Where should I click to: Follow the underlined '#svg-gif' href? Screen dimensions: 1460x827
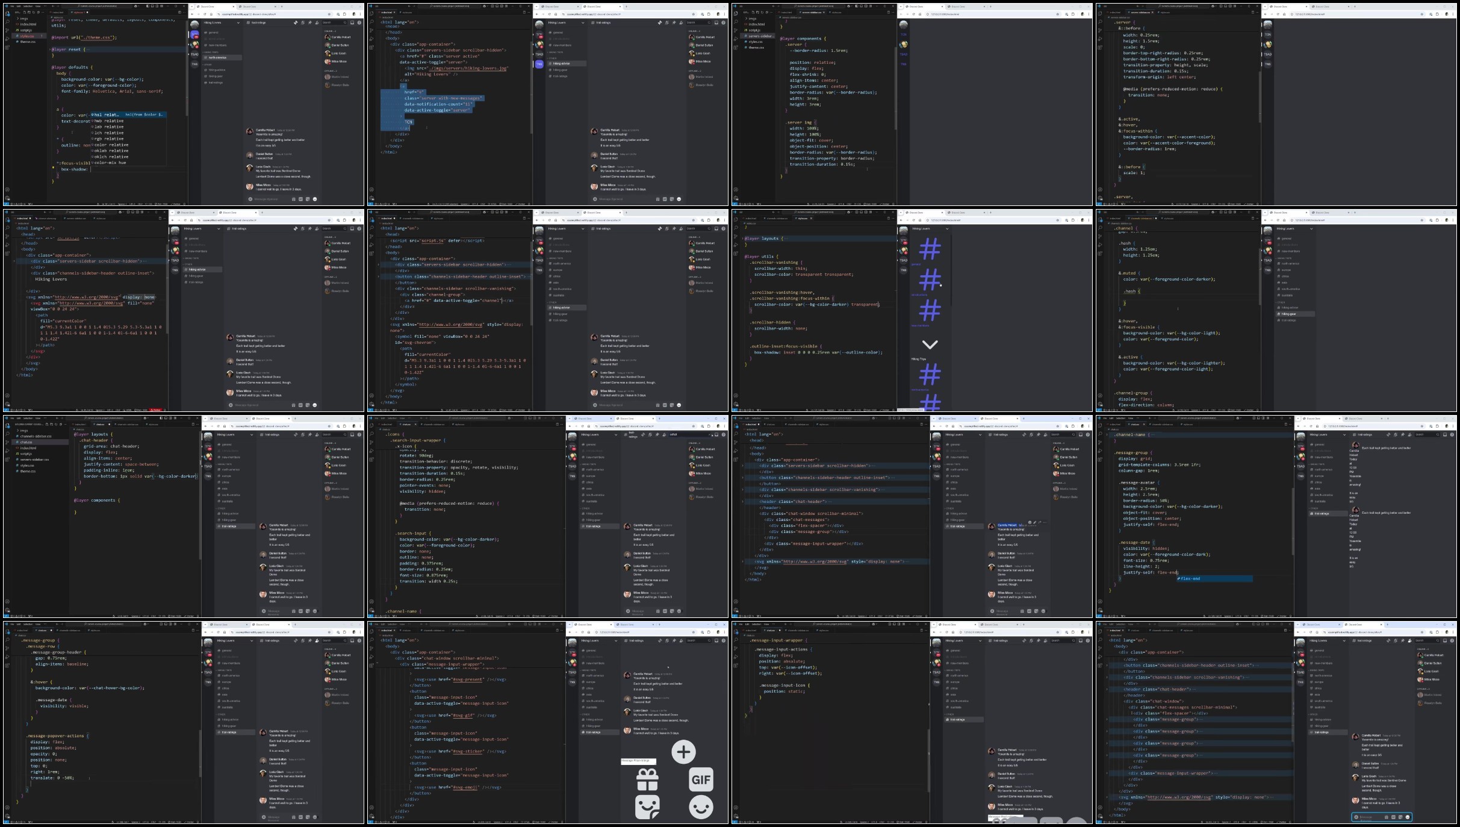click(x=463, y=716)
